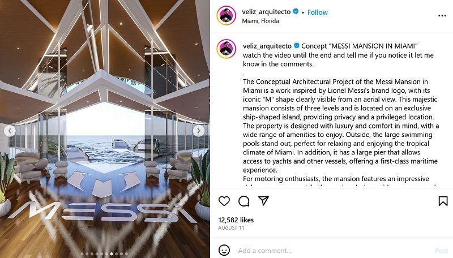View the 12,582 likes list

(x=236, y=220)
